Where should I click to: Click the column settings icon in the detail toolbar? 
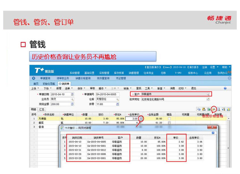tap(223, 109)
